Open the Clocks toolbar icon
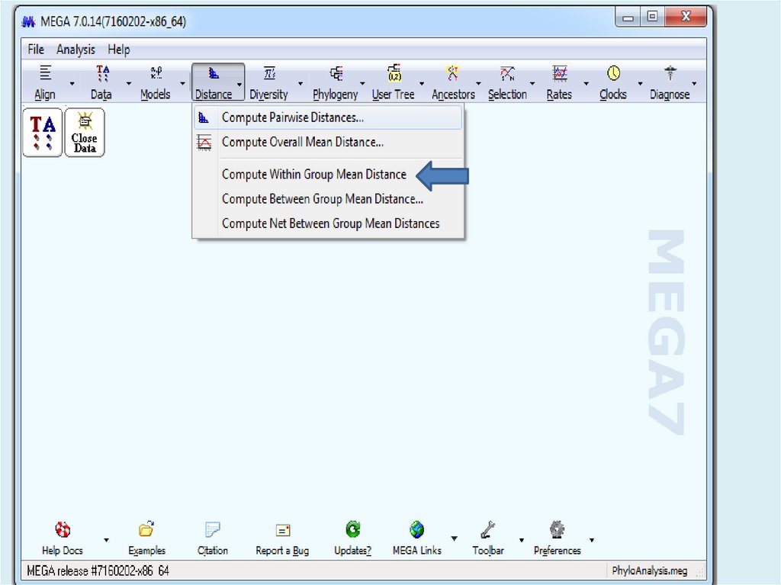The height and width of the screenshot is (585, 781). [613, 73]
